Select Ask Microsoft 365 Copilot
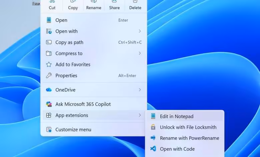 (94, 104)
